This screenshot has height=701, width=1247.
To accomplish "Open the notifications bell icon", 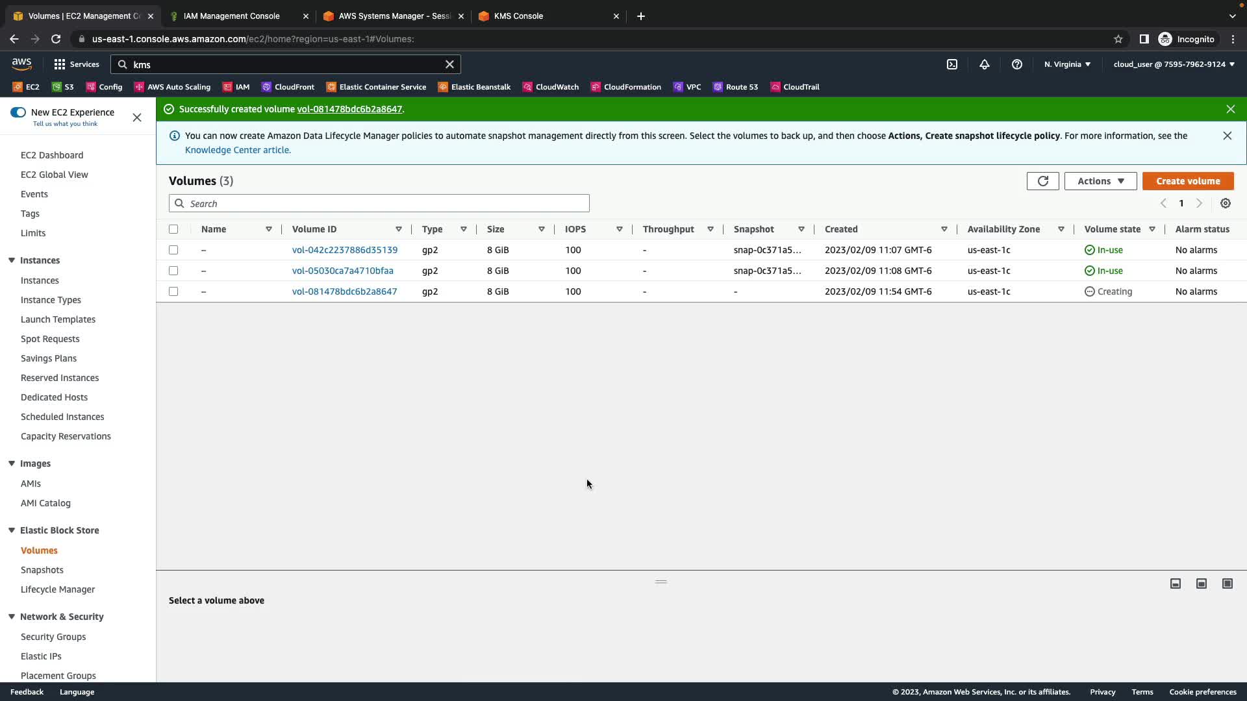I will click(984, 64).
